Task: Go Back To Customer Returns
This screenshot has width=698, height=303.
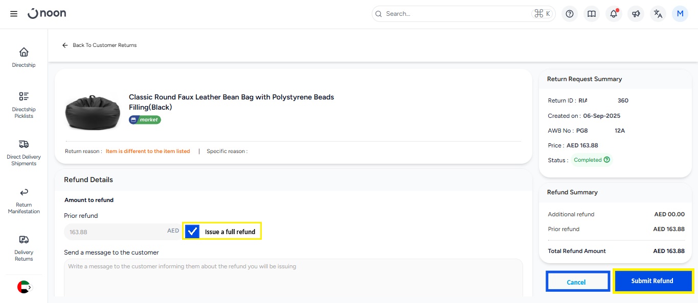Action: (x=100, y=45)
